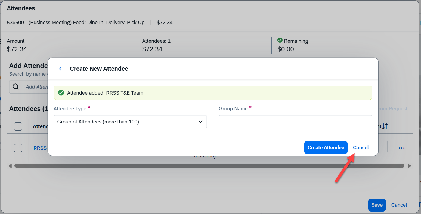Tick the select-all checkbox in attendees header
The height and width of the screenshot is (214, 421).
[18, 126]
